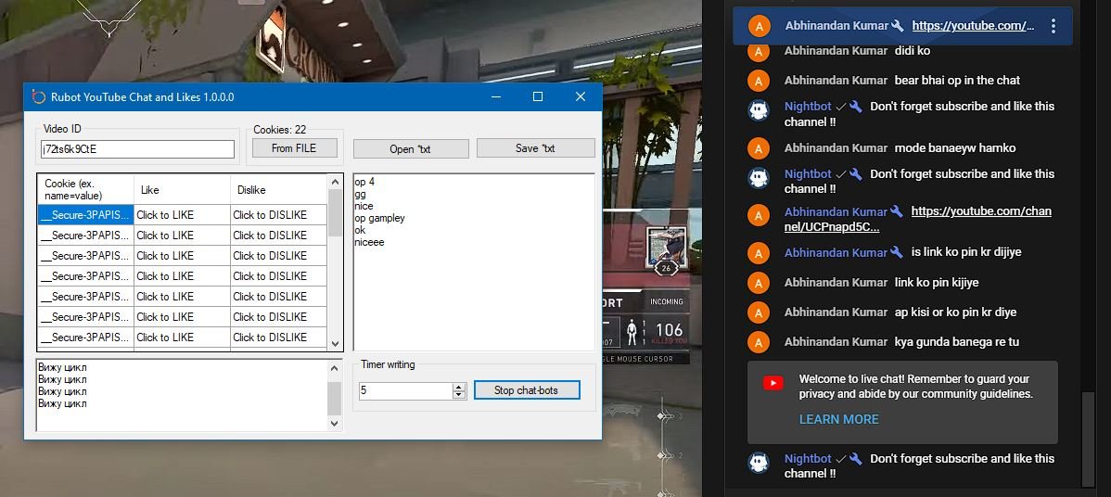Open the LEARN MORE link in chat
This screenshot has height=497, width=1111.
[838, 419]
